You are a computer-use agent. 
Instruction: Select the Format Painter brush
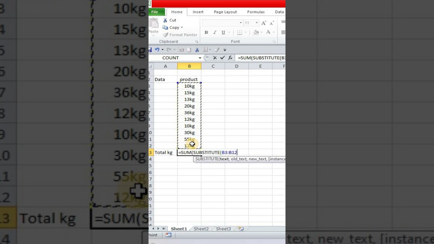point(165,35)
